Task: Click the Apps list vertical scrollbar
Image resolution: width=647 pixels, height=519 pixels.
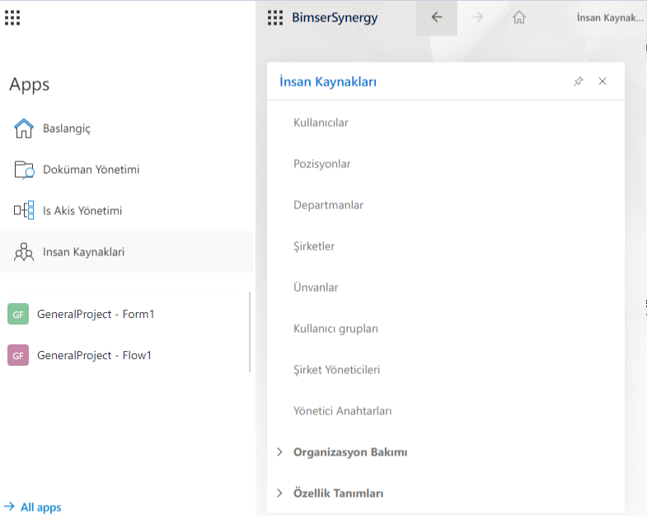Action: pos(250,331)
